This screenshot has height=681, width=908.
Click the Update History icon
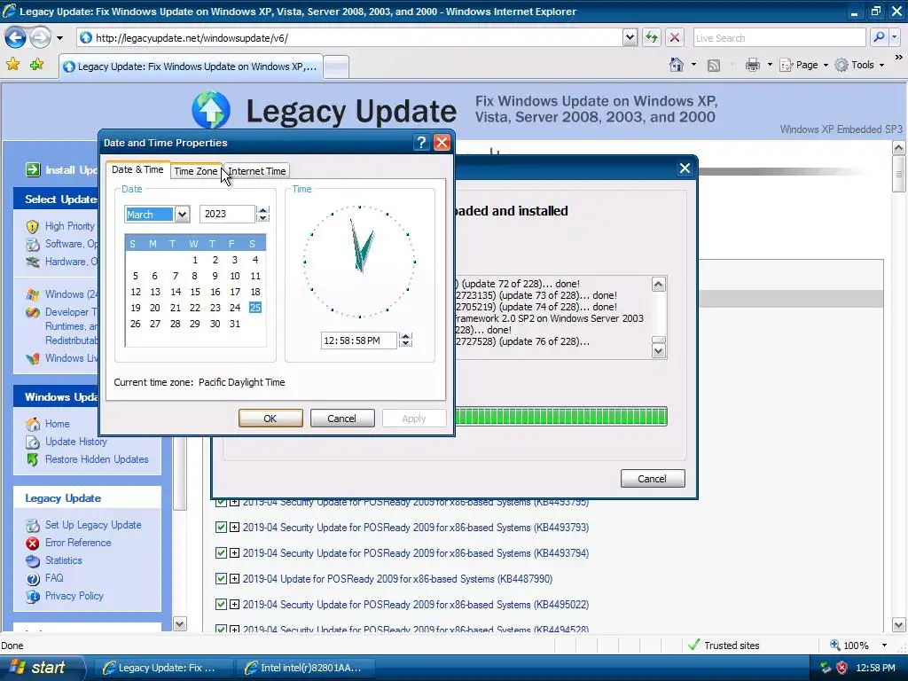coord(33,442)
